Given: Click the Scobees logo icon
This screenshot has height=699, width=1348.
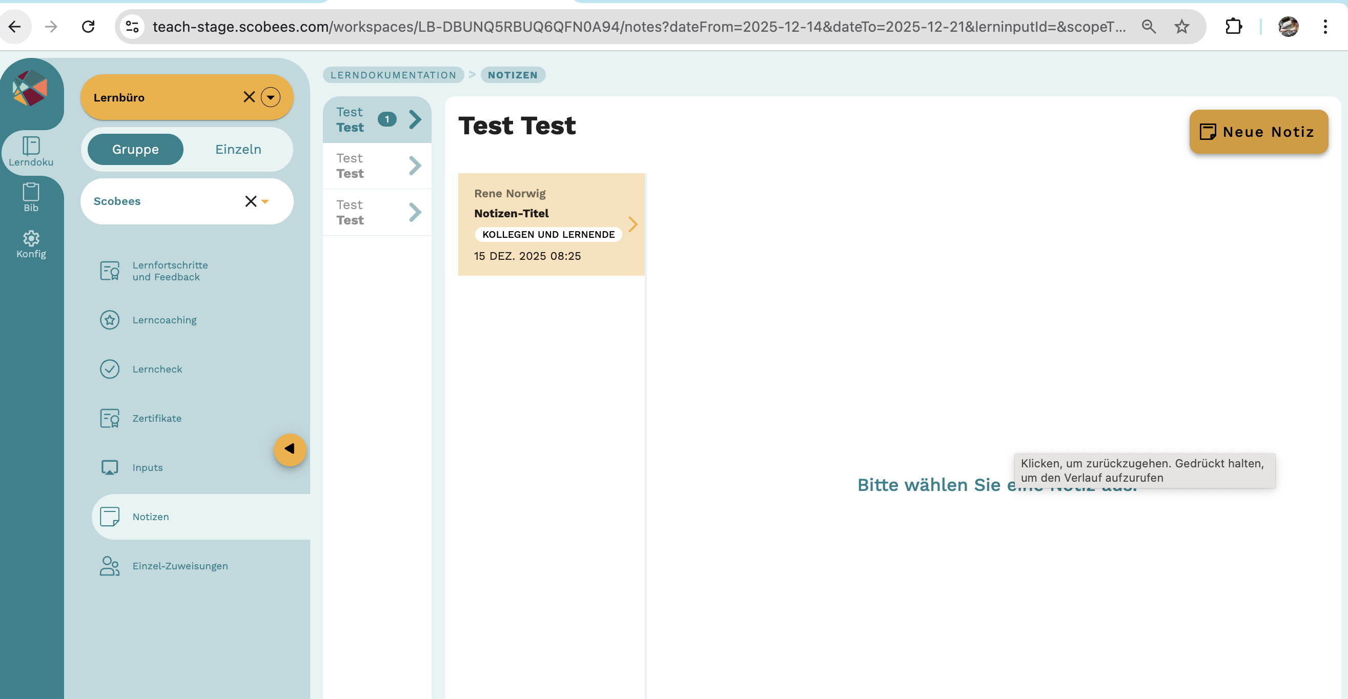Looking at the screenshot, I should tap(30, 88).
